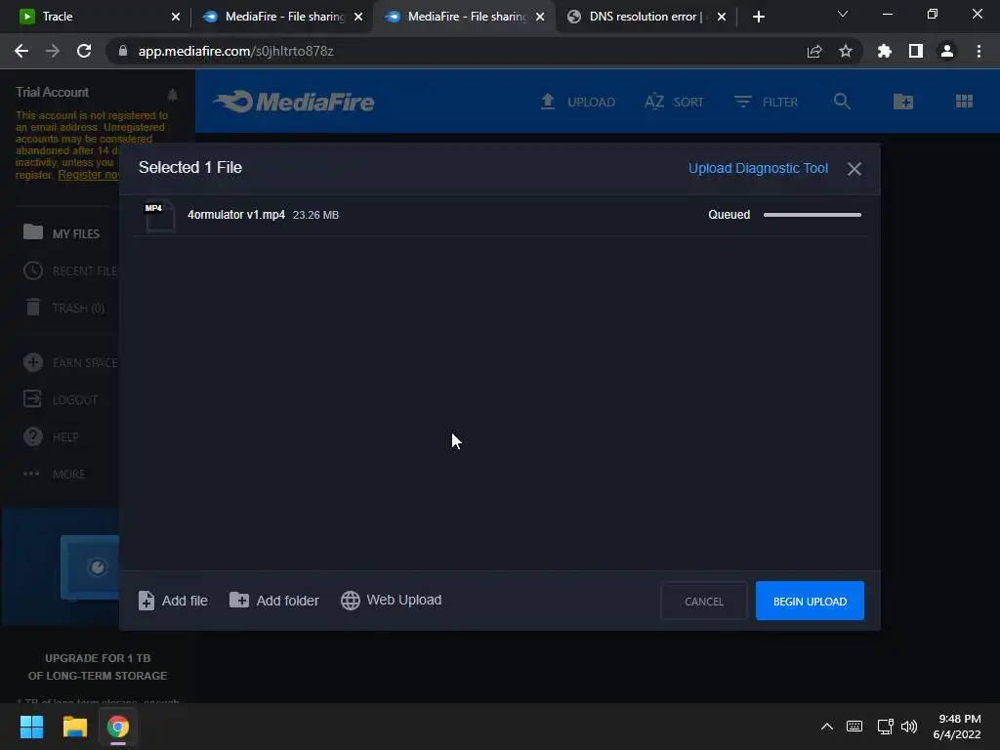The height and width of the screenshot is (750, 1000).
Task: Click the browser forward arrow
Action: coord(53,51)
